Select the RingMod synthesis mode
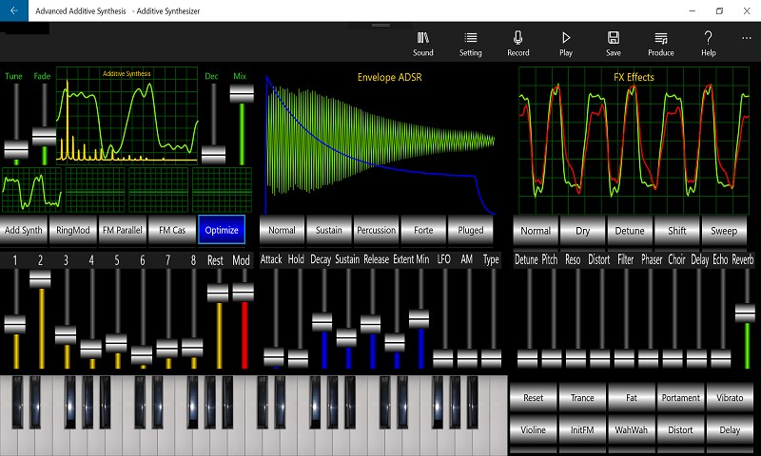 click(x=73, y=230)
